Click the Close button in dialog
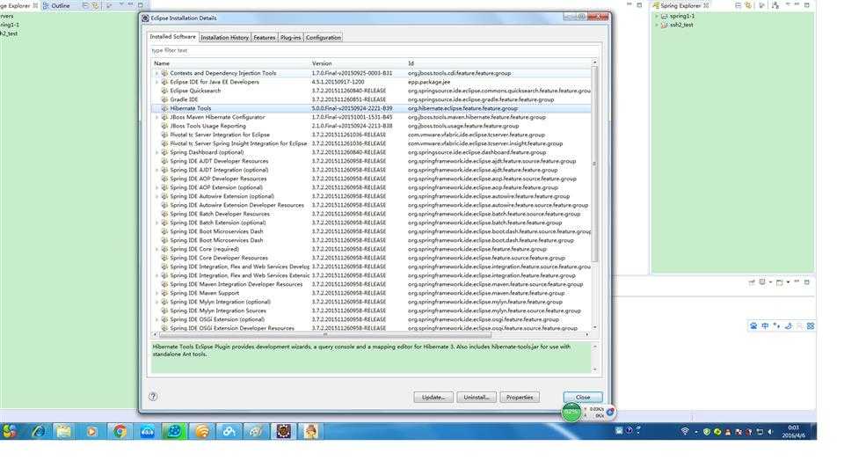The image size is (844, 475). [583, 398]
